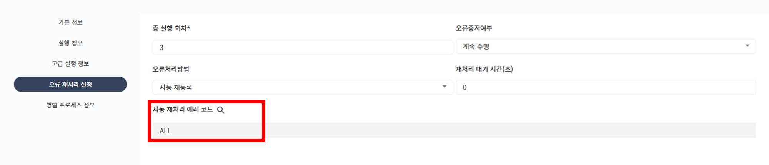The image size is (769, 165).
Task: Select the 오류 재처리 설정 tab
Action: pos(70,84)
